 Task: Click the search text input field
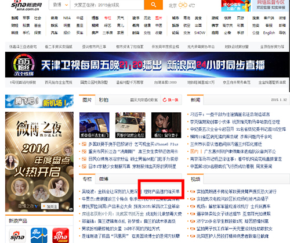point(107,5)
